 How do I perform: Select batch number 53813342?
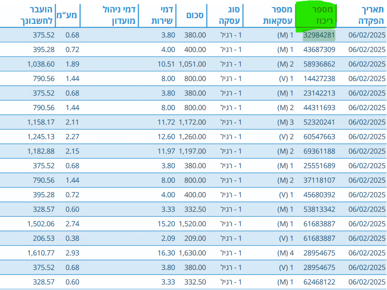[319, 209]
